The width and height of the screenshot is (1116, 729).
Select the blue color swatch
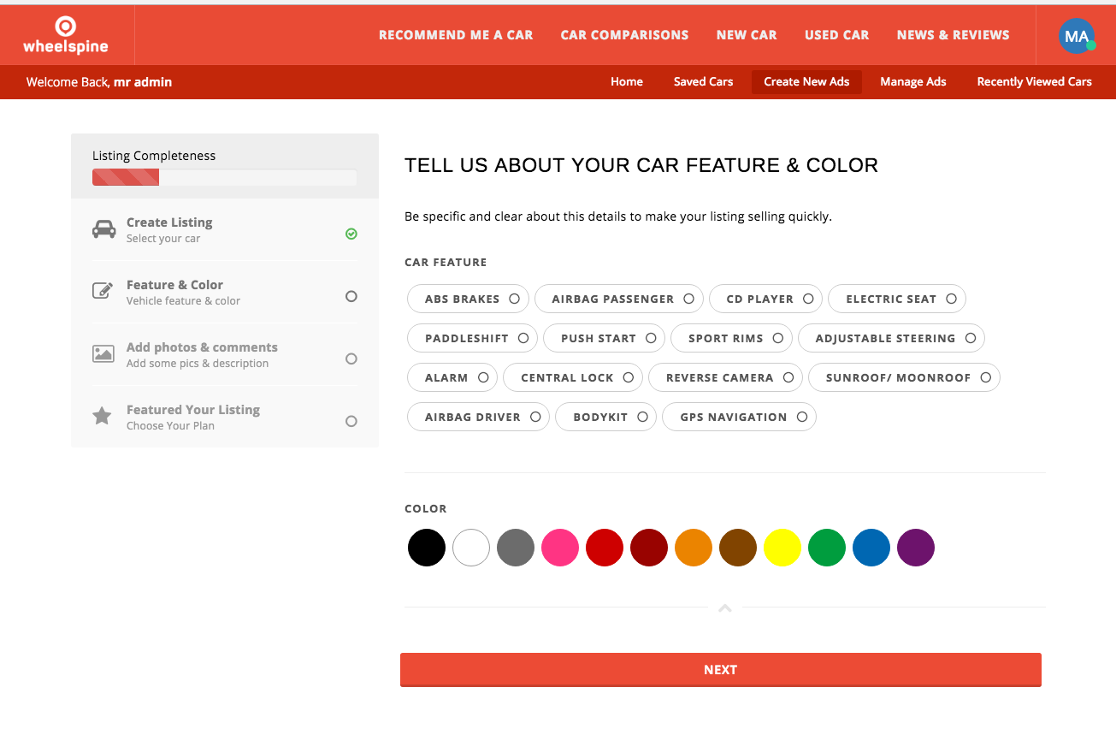click(x=871, y=548)
